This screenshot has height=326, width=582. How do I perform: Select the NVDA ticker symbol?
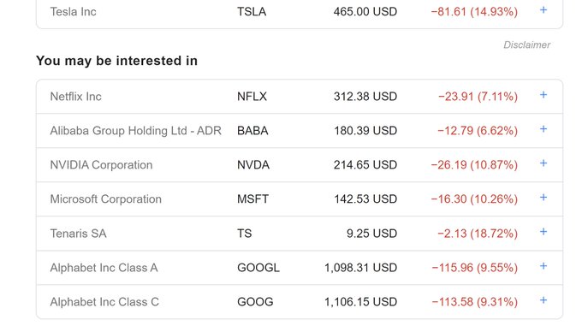253,164
